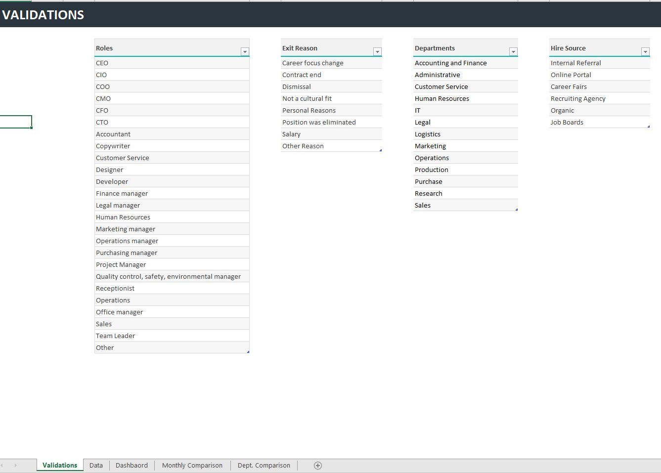The height and width of the screenshot is (473, 661).
Task: Select the Logistics department cell
Action: click(466, 134)
